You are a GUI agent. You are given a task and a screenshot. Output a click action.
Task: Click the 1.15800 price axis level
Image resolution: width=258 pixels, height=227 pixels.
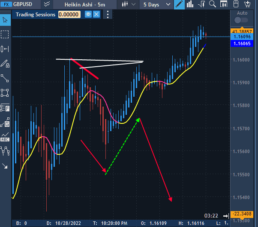point(241,105)
